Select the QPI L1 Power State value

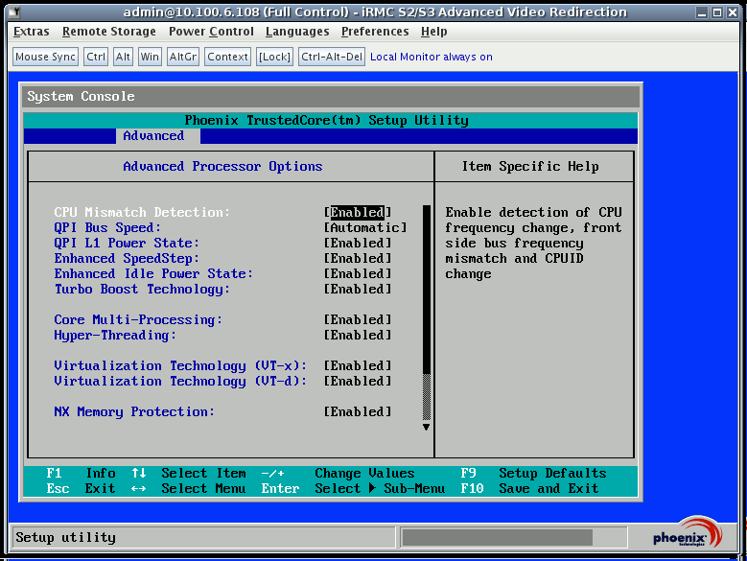358,243
